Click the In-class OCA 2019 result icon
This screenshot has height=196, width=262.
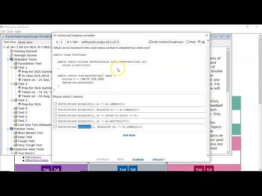(20, 76)
